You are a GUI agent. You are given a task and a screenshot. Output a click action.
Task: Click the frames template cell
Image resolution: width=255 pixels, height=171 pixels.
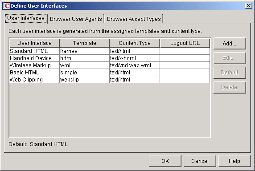(x=85, y=51)
